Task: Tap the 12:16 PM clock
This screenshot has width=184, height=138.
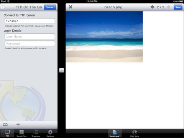Action: pos(92,2)
